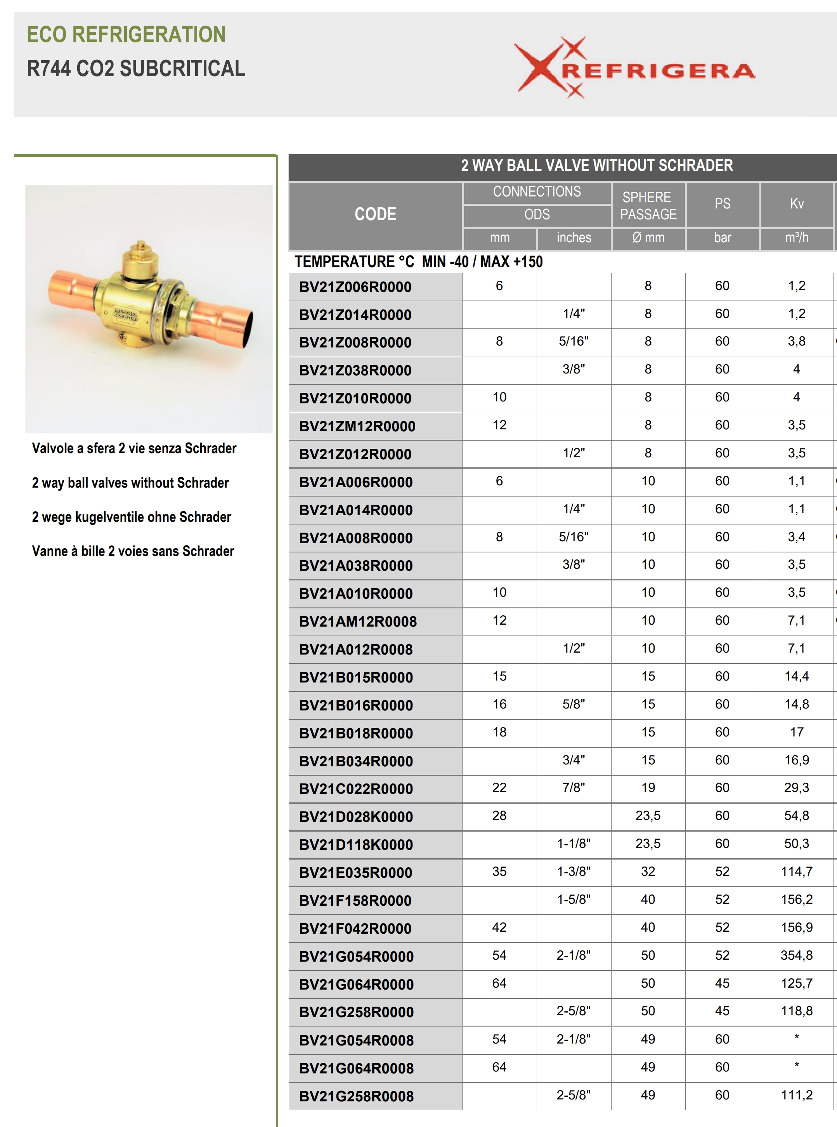Image resolution: width=837 pixels, height=1127 pixels.
Task: Select code BV21AM12R0008
Action: (x=358, y=621)
